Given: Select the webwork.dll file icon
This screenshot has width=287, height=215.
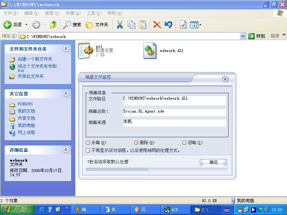Looking at the screenshot, I should pyautogui.click(x=150, y=51).
